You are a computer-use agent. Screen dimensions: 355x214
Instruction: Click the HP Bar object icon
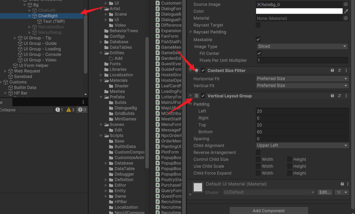(x=11, y=93)
